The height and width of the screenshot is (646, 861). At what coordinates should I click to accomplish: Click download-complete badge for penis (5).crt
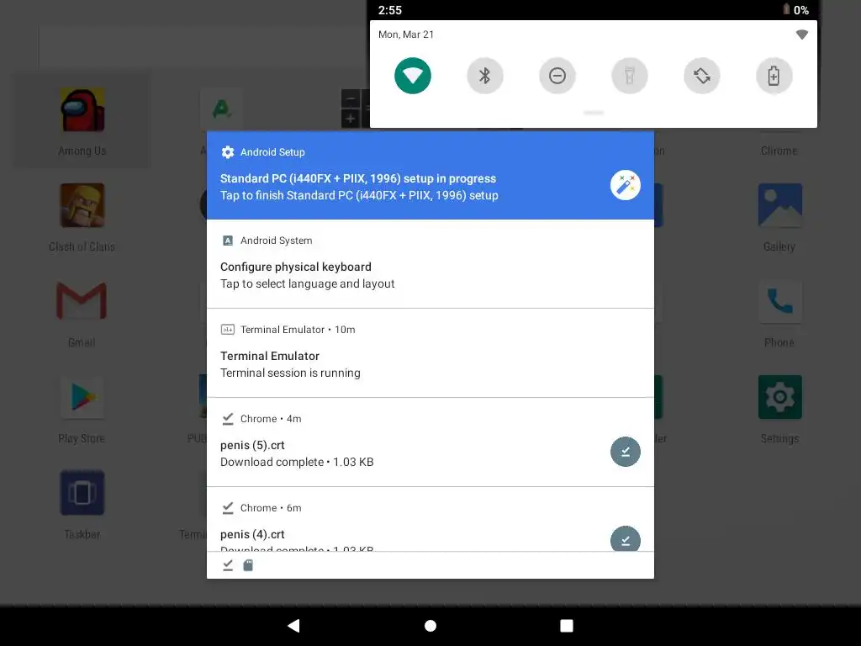tap(626, 452)
